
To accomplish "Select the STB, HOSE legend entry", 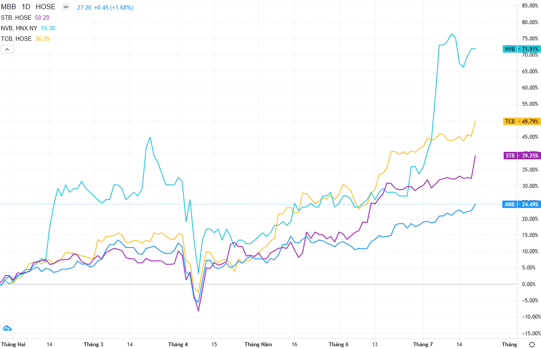I will point(16,18).
